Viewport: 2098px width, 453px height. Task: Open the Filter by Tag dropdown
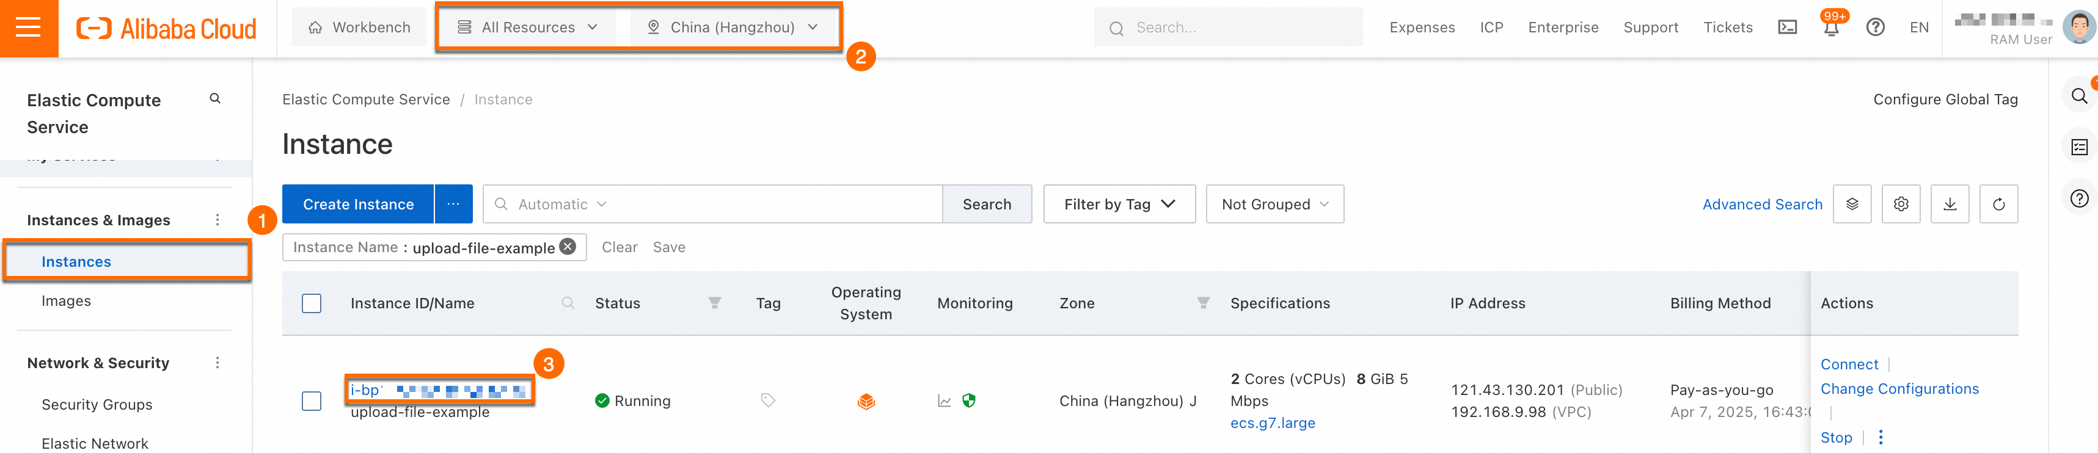pyautogui.click(x=1118, y=204)
